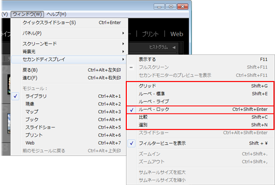The image size is (275, 185).
Task: Switch to Web module Ctrl+Alt+7
Action: tap(69, 143)
